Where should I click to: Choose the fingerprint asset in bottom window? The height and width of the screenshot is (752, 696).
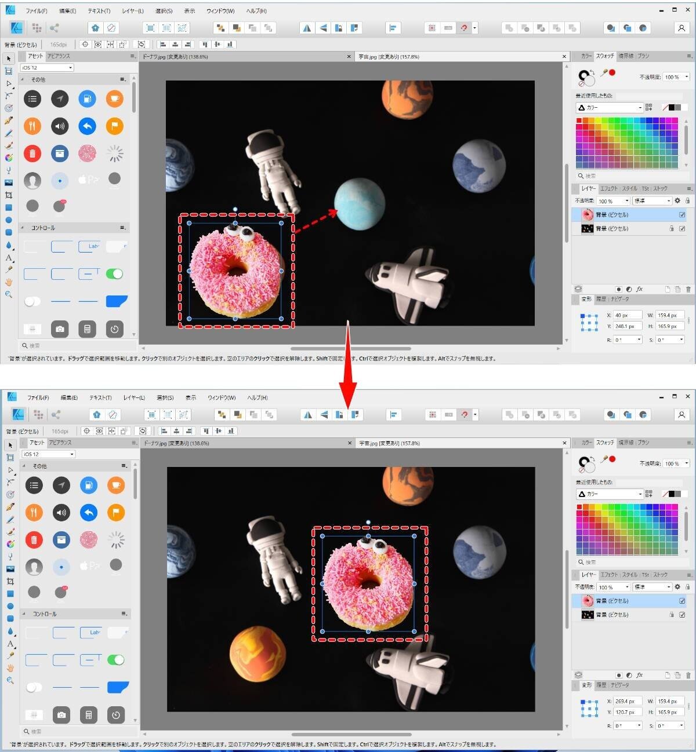pyautogui.click(x=89, y=539)
